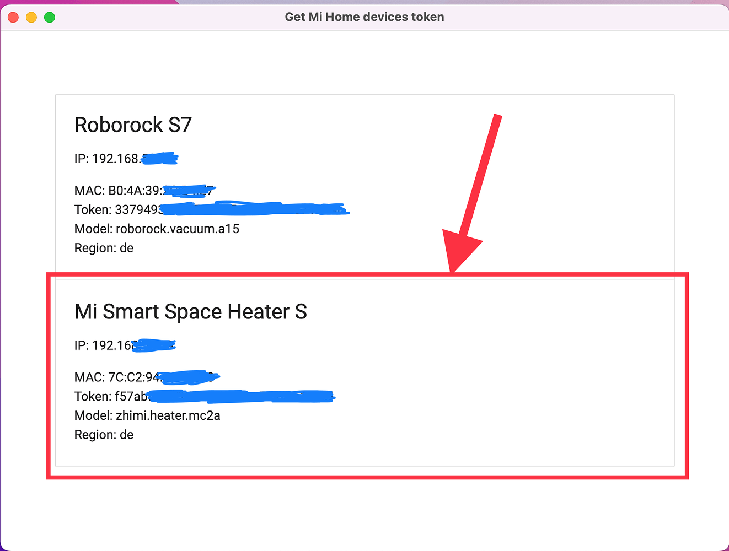Click the heater's MAC address starting 7C:C2:94
The height and width of the screenshot is (551, 729).
click(146, 377)
